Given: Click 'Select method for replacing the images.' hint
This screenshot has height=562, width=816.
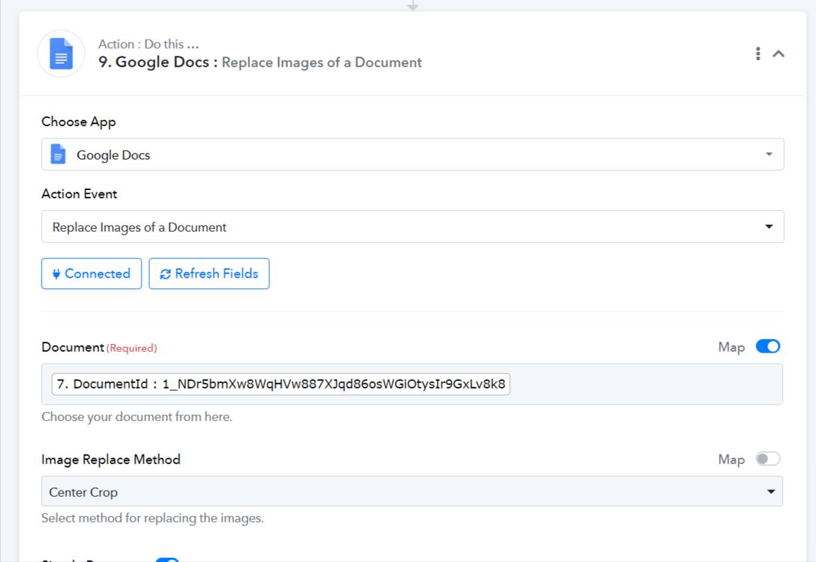Looking at the screenshot, I should 153,518.
